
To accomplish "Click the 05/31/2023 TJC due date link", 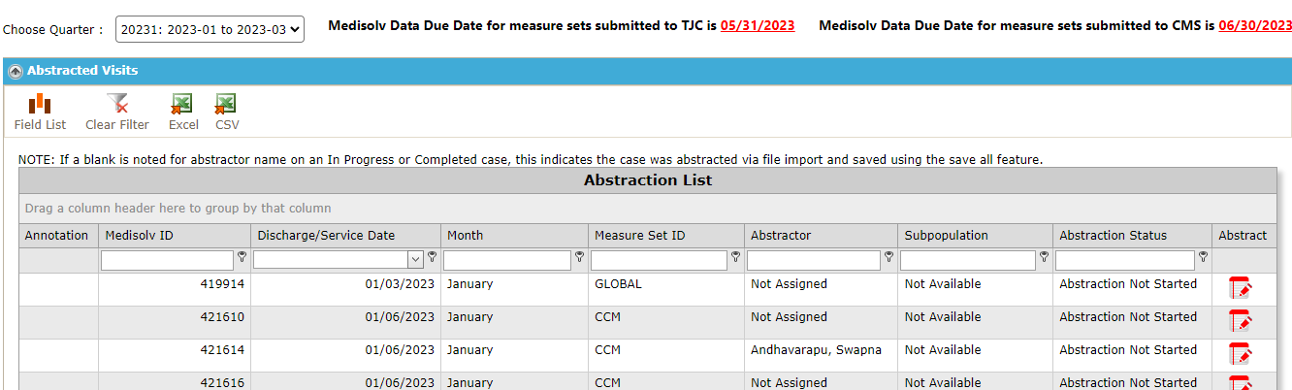I will point(758,26).
